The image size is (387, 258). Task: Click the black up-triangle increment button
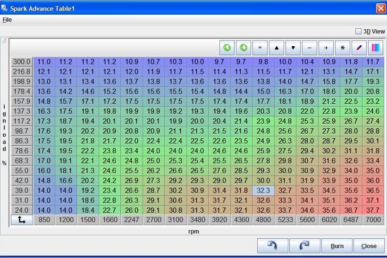277,48
